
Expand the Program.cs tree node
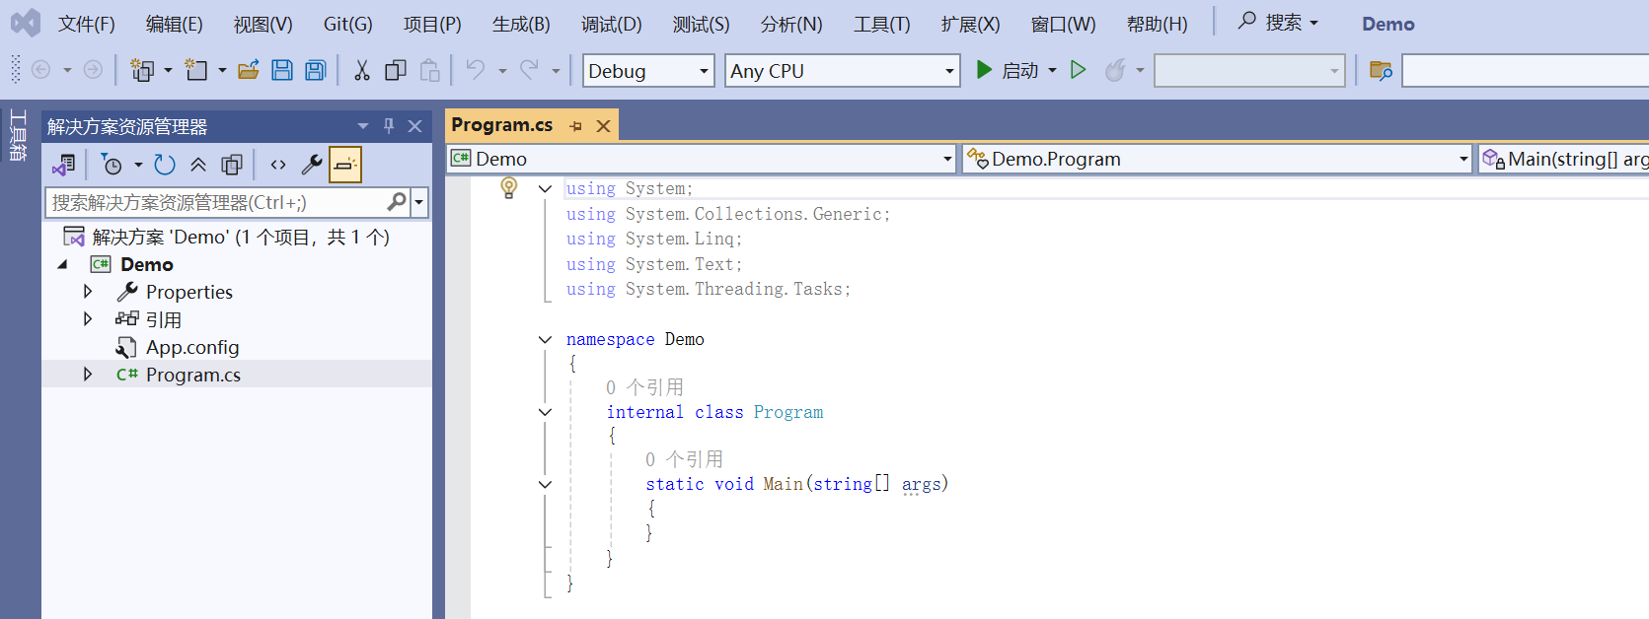click(x=88, y=375)
